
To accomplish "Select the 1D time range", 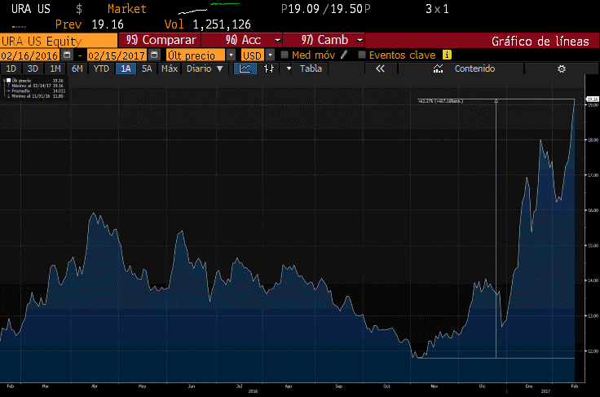I will click(x=11, y=68).
